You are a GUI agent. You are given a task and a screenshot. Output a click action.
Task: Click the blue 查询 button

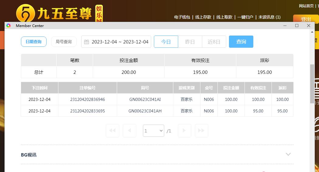241,42
